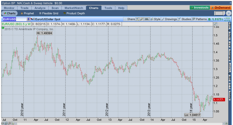Open the Drawings menu
The height and width of the screenshot is (125, 233).
click(169, 19)
